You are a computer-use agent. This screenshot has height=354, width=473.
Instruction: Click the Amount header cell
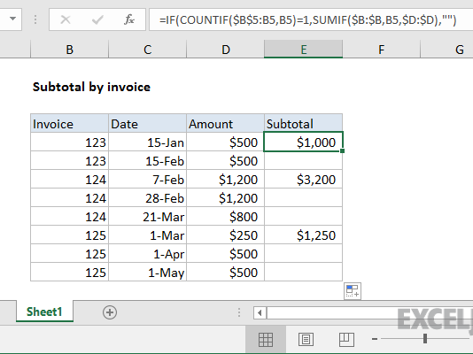click(x=225, y=123)
